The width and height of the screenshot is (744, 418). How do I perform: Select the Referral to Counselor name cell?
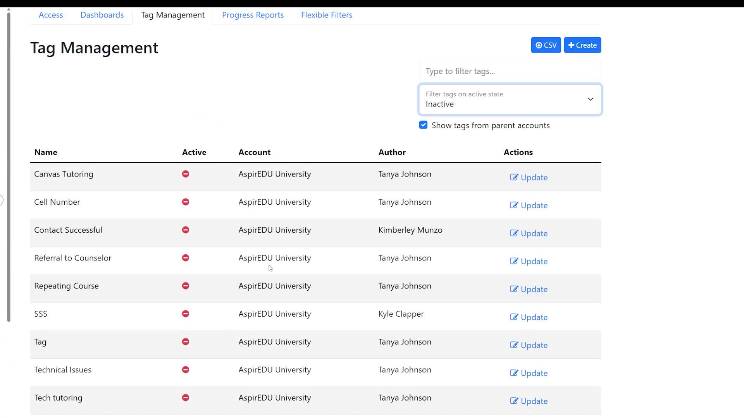coord(73,258)
